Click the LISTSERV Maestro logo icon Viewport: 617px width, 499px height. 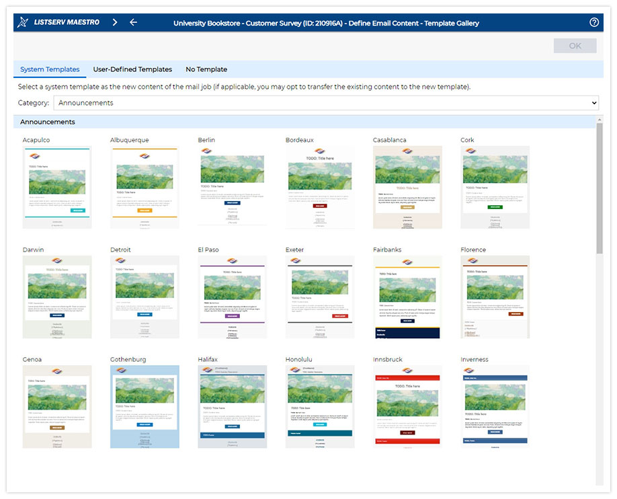click(x=23, y=22)
